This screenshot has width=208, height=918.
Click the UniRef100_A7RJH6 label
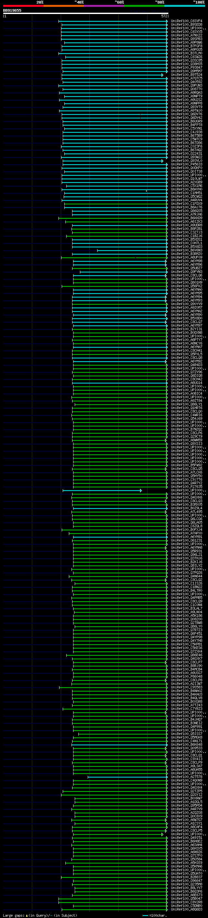[187, 215]
